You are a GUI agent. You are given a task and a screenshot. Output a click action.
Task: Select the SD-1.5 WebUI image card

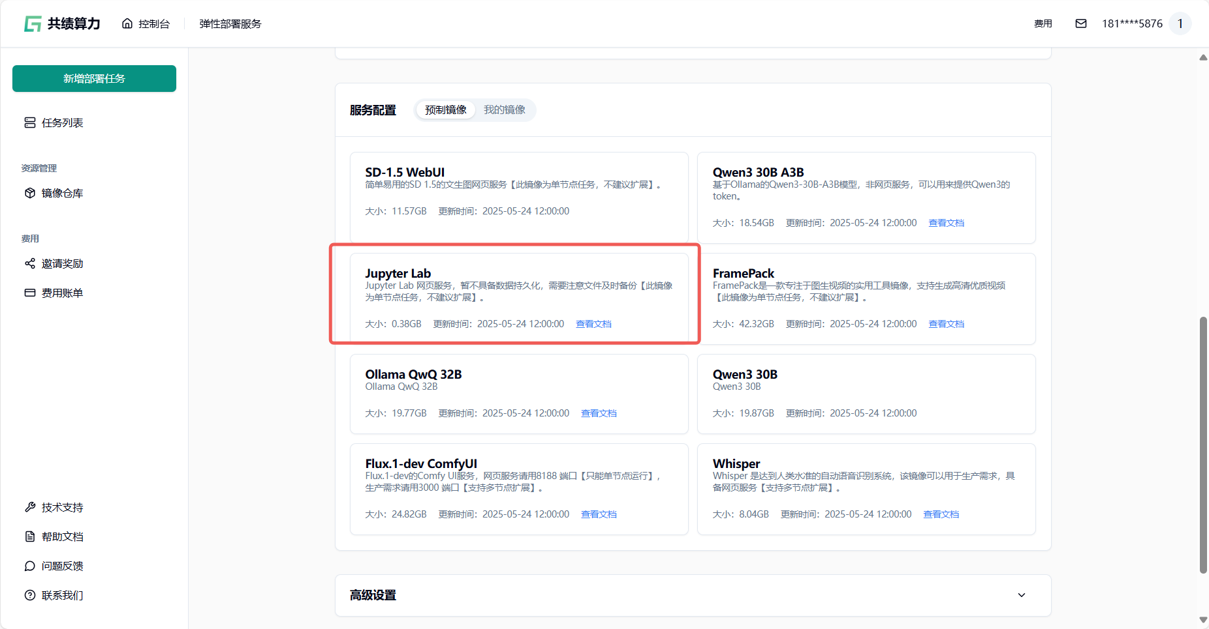pos(519,197)
